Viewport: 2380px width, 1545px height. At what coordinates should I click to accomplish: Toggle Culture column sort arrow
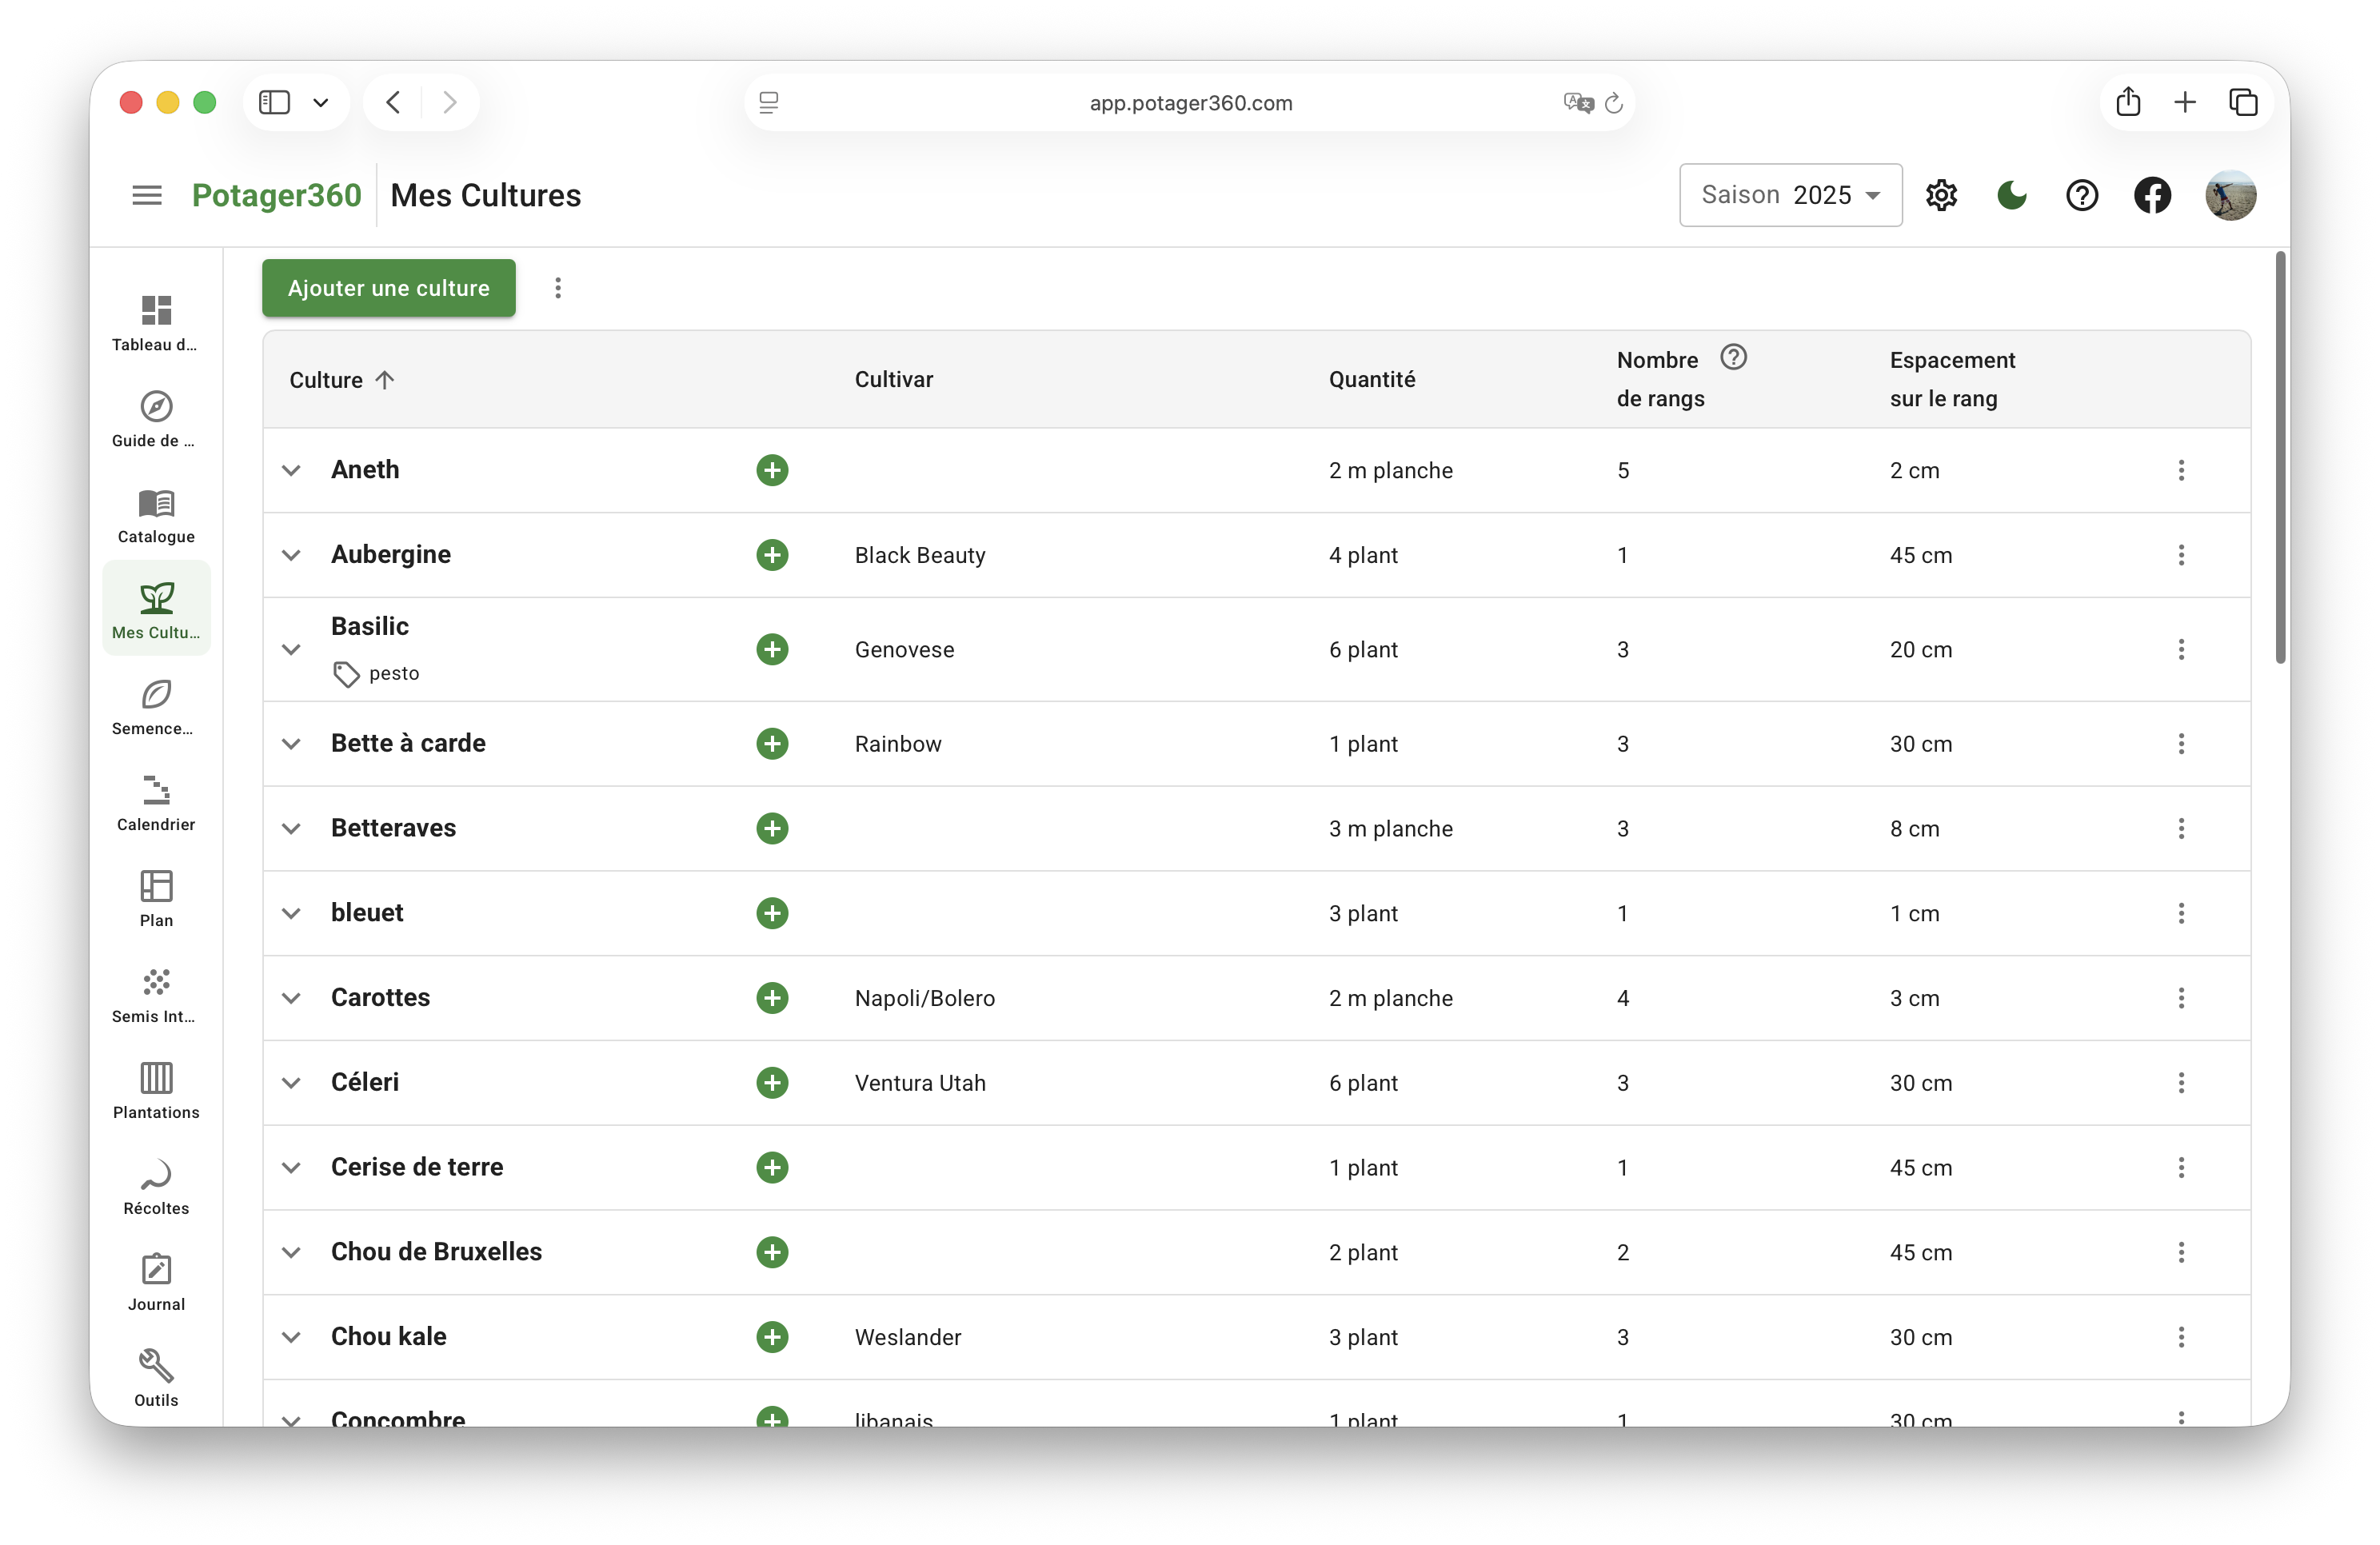385,380
